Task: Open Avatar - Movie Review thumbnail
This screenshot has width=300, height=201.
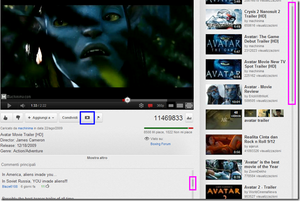Action: [x=223, y=94]
